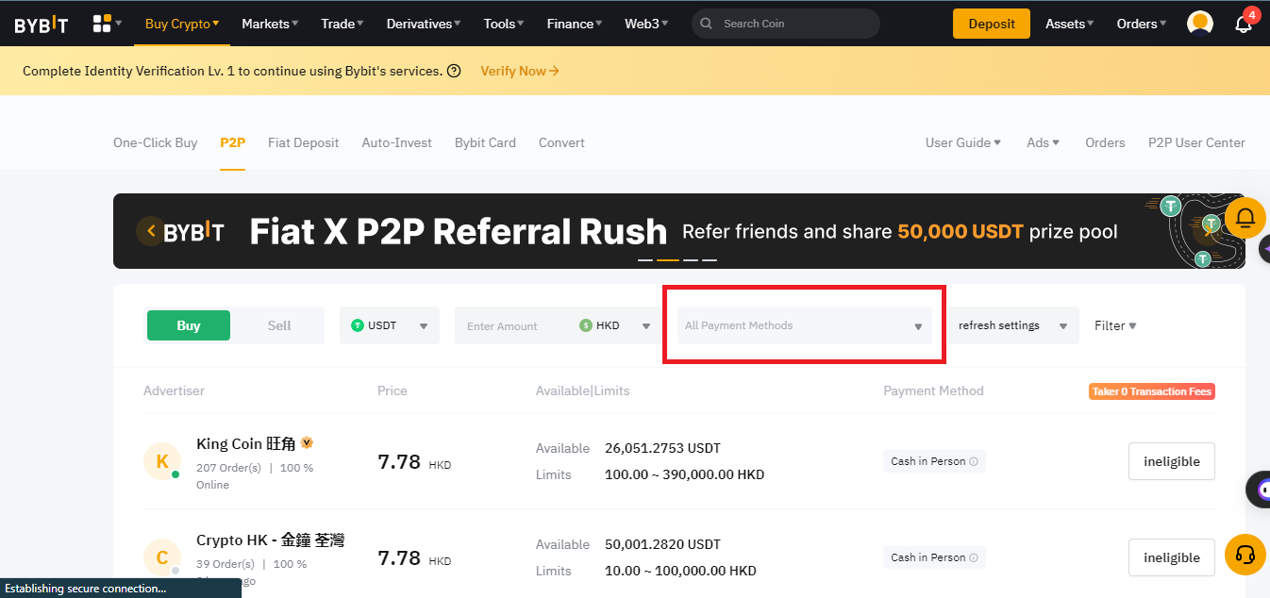1270x598 pixels.
Task: Switch to Auto-Invest tab
Action: (x=397, y=142)
